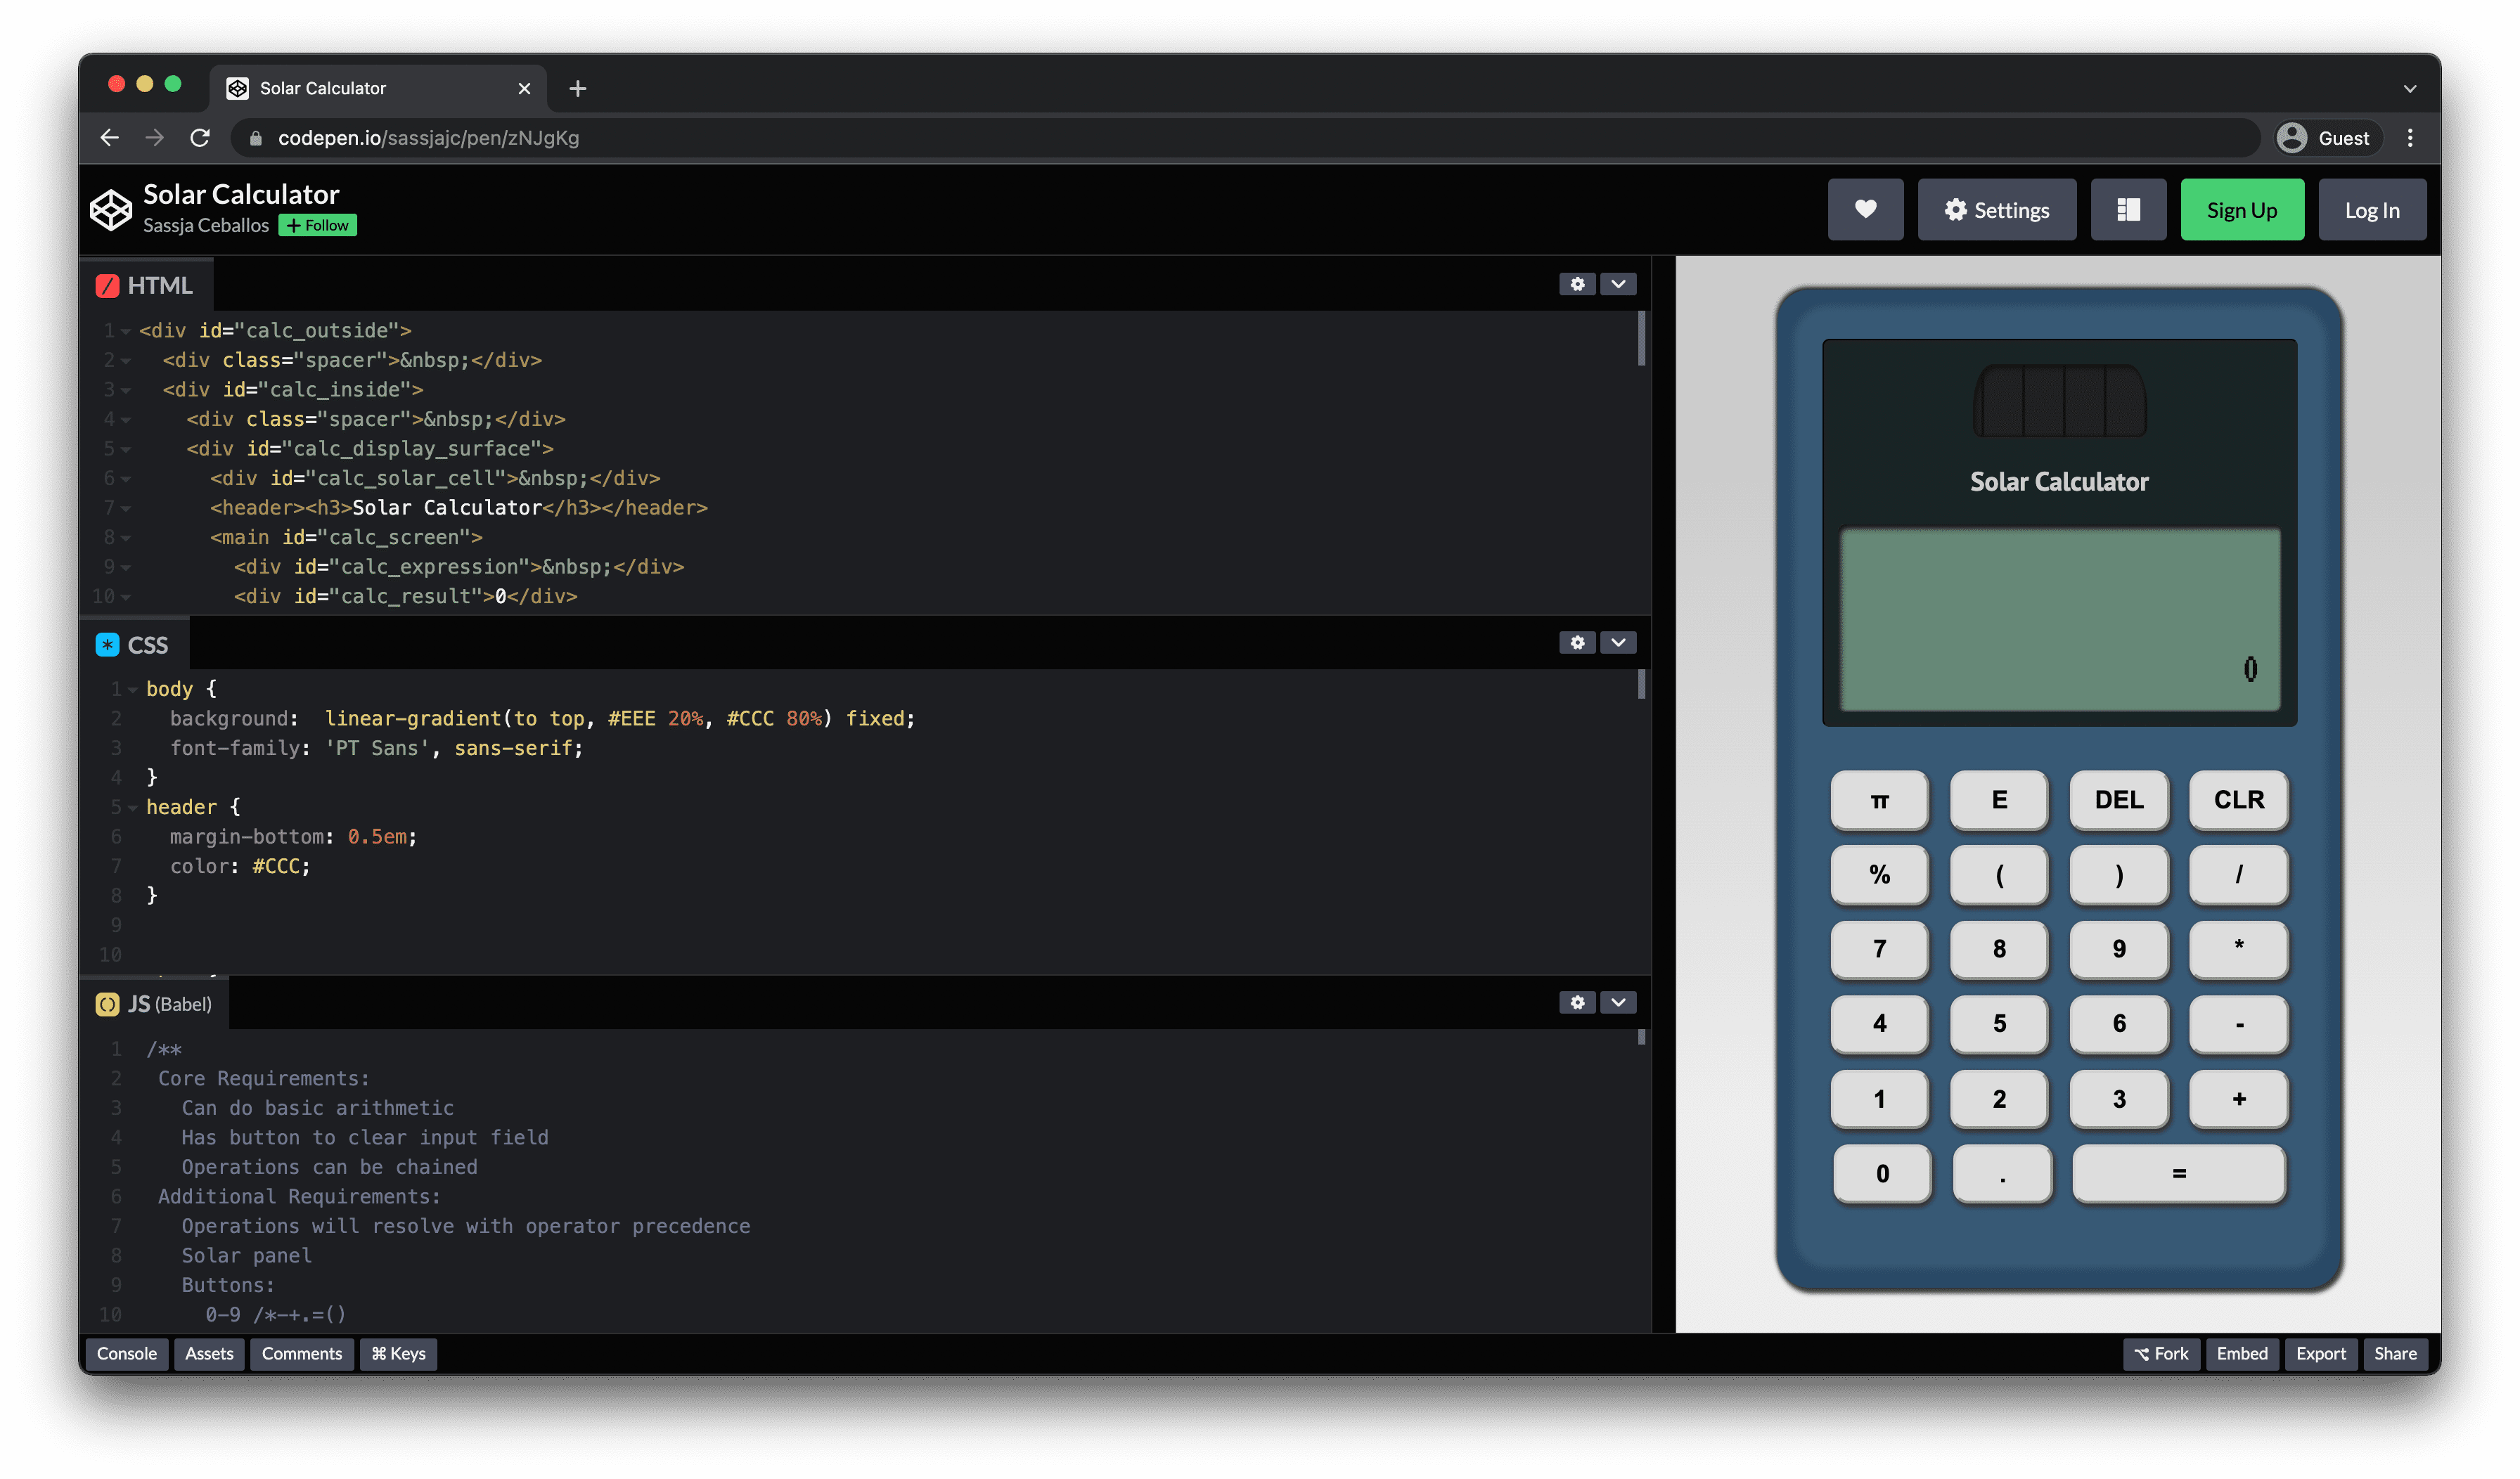The width and height of the screenshot is (2520, 1479).
Task: Click the equals = button on calculator
Action: click(2177, 1173)
